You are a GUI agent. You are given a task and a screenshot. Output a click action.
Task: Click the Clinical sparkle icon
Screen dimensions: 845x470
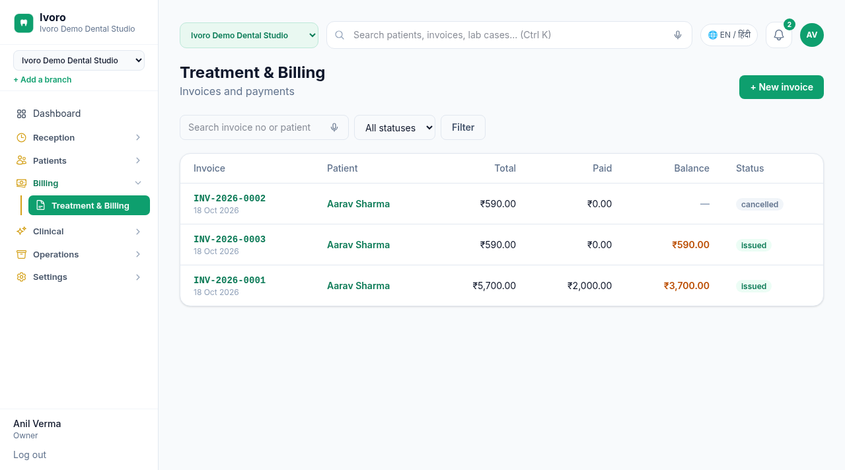point(21,231)
